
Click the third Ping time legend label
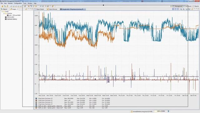(45, 102)
